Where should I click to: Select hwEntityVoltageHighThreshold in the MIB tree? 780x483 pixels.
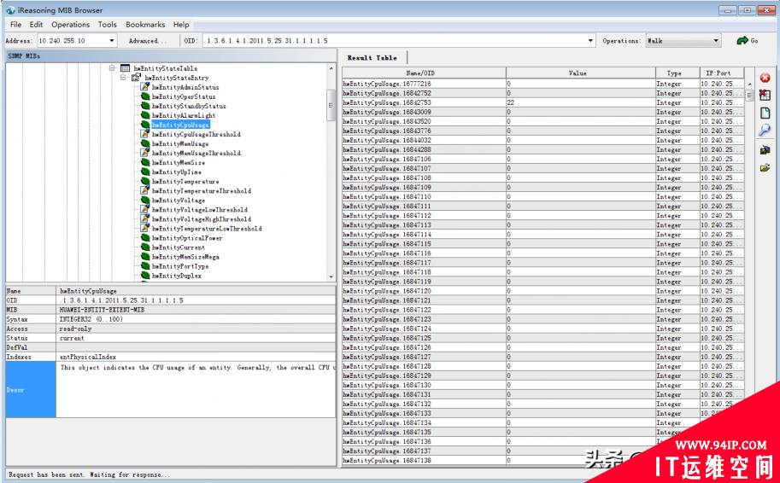201,219
